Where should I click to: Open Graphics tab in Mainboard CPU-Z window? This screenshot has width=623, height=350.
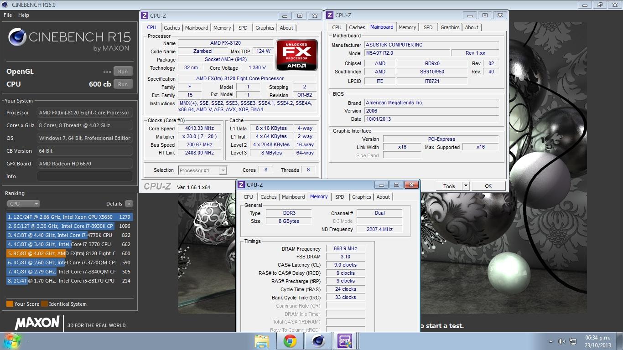click(450, 27)
